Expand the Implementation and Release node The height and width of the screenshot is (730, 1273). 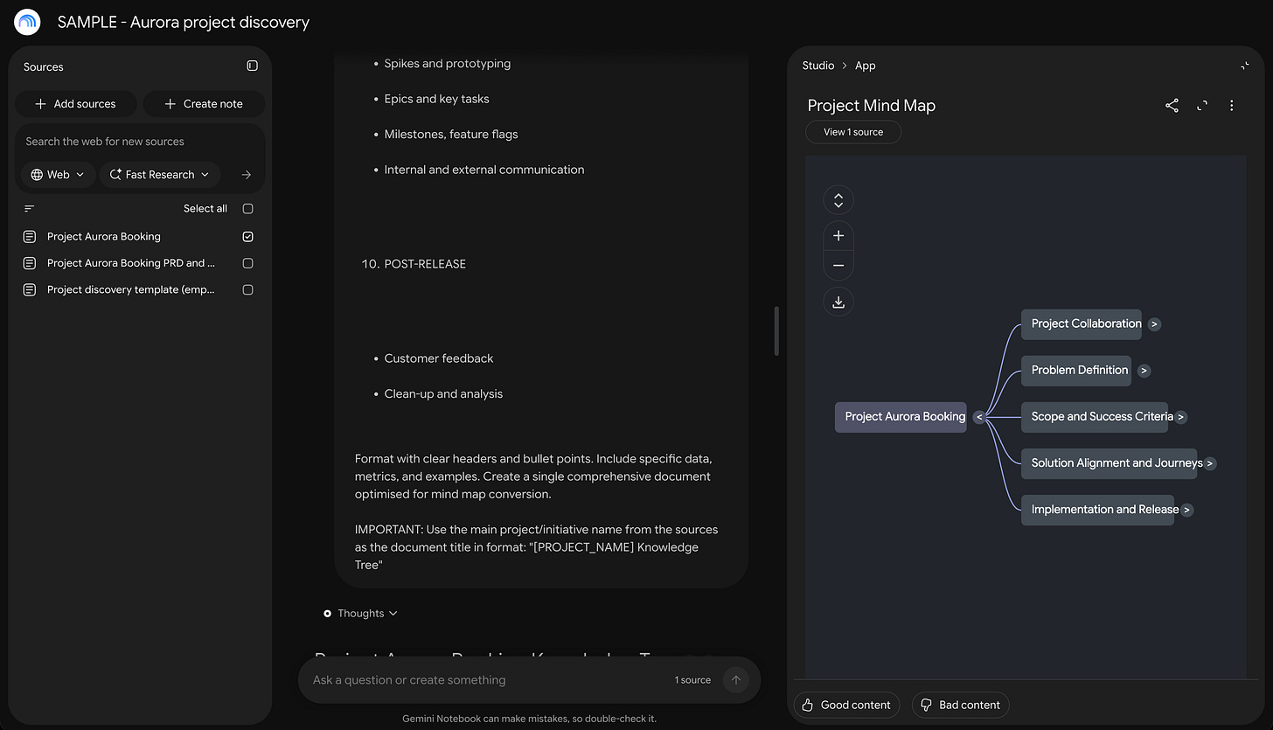coord(1186,510)
